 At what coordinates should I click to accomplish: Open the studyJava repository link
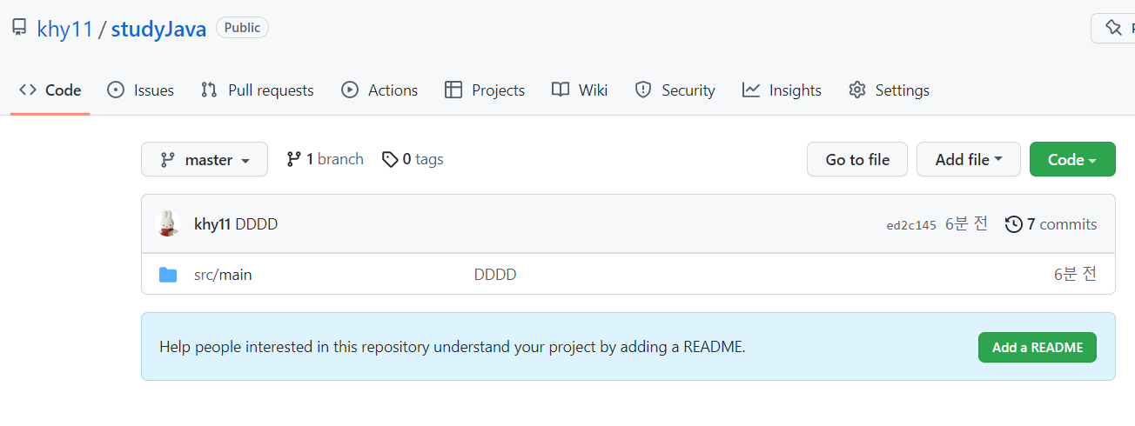[158, 29]
